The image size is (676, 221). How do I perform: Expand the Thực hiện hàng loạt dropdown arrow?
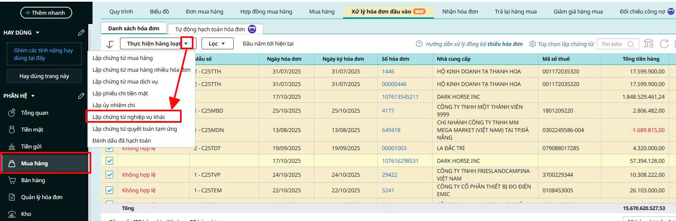186,43
